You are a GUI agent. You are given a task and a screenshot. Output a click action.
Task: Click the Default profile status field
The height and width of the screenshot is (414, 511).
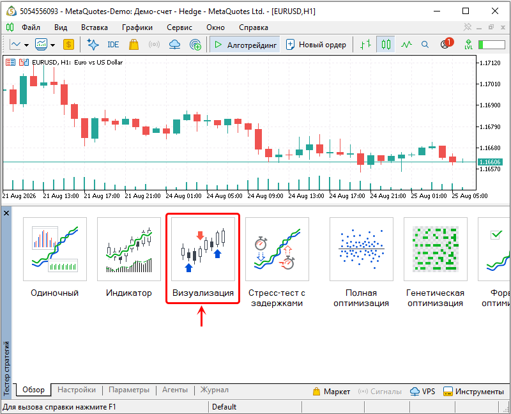tap(255, 407)
